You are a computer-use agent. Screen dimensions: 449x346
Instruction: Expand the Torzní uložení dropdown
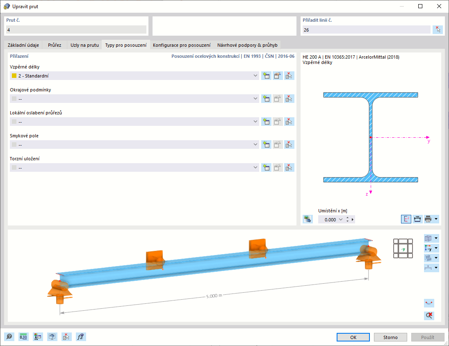click(255, 167)
